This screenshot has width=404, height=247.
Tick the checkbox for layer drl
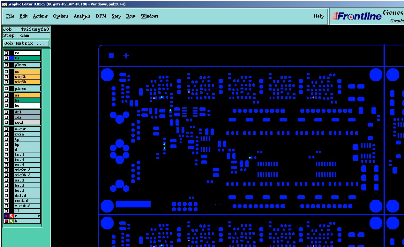pyautogui.click(x=6, y=112)
